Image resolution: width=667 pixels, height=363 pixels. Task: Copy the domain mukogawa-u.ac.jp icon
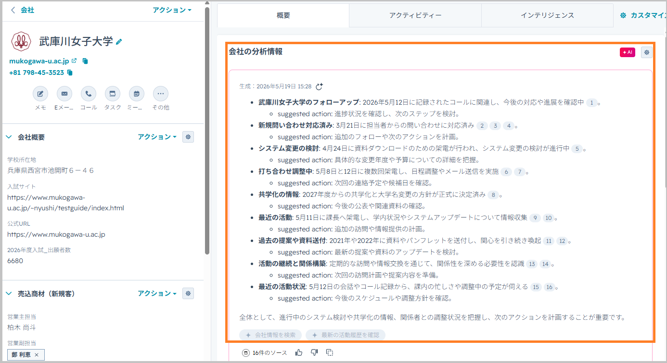tap(85, 61)
